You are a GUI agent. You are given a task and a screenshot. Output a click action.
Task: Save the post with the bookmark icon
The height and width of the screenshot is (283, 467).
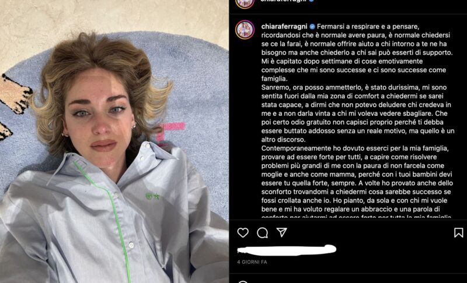click(x=459, y=232)
